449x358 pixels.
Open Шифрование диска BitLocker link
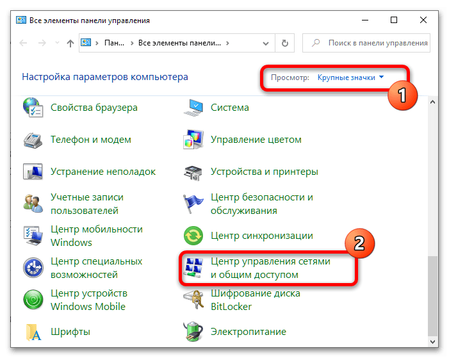pos(256,300)
